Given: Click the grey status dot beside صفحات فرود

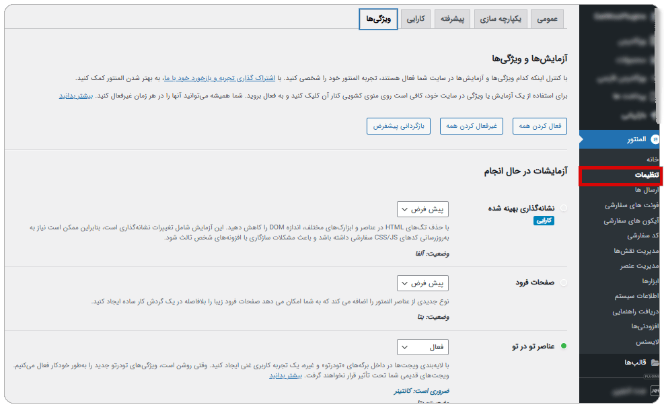Looking at the screenshot, I should point(563,283).
